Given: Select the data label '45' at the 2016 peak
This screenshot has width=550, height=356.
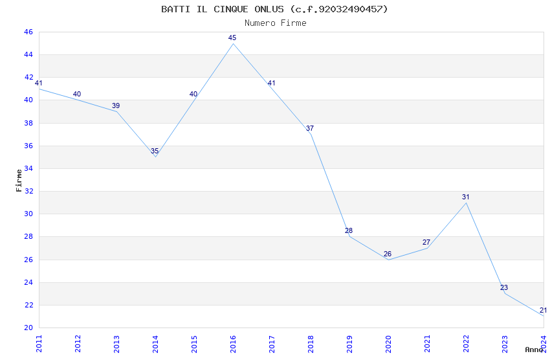Looking at the screenshot, I should click(232, 38).
